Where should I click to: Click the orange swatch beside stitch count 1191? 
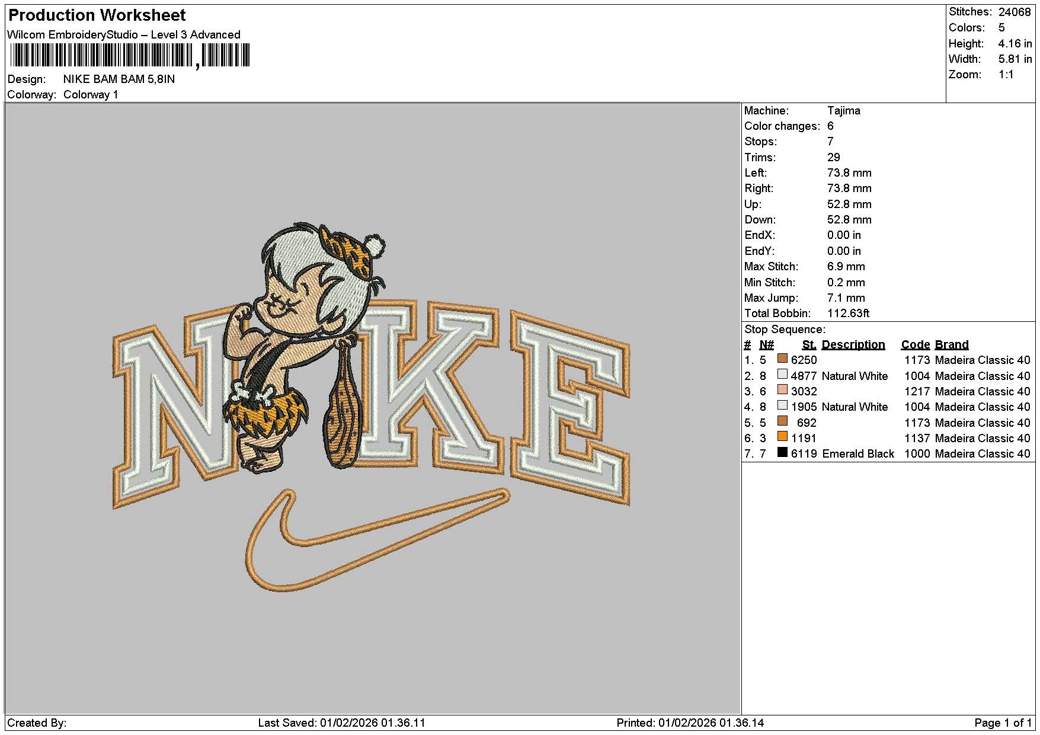[782, 437]
